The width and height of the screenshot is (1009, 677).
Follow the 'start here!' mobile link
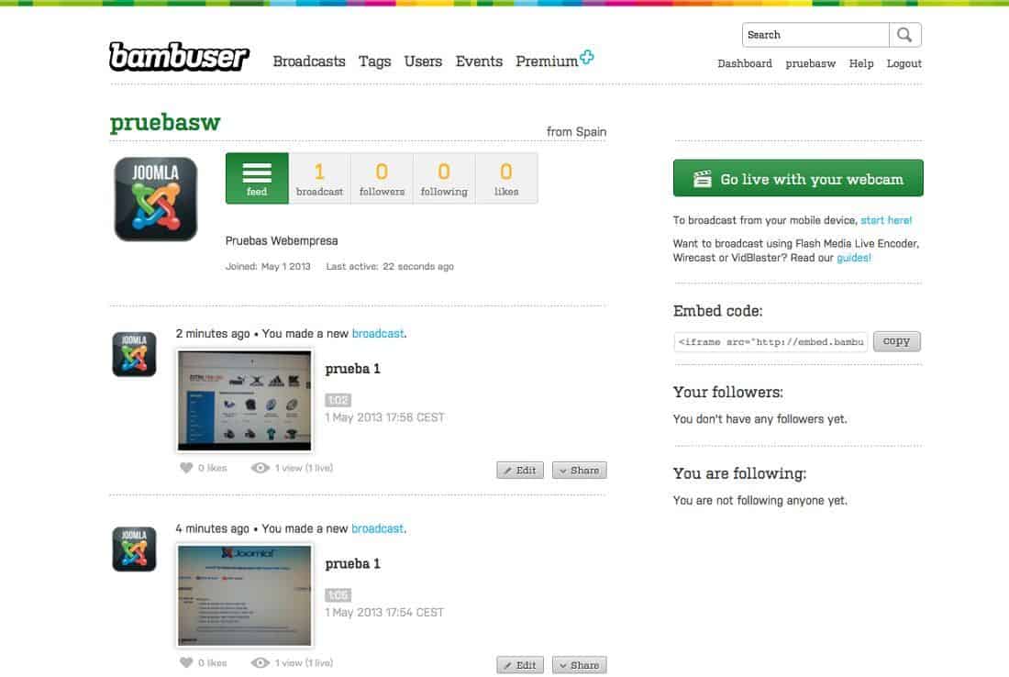coord(886,220)
